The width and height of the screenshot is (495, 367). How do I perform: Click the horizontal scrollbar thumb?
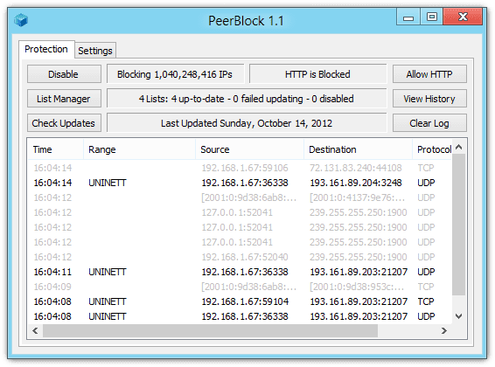click(x=210, y=331)
